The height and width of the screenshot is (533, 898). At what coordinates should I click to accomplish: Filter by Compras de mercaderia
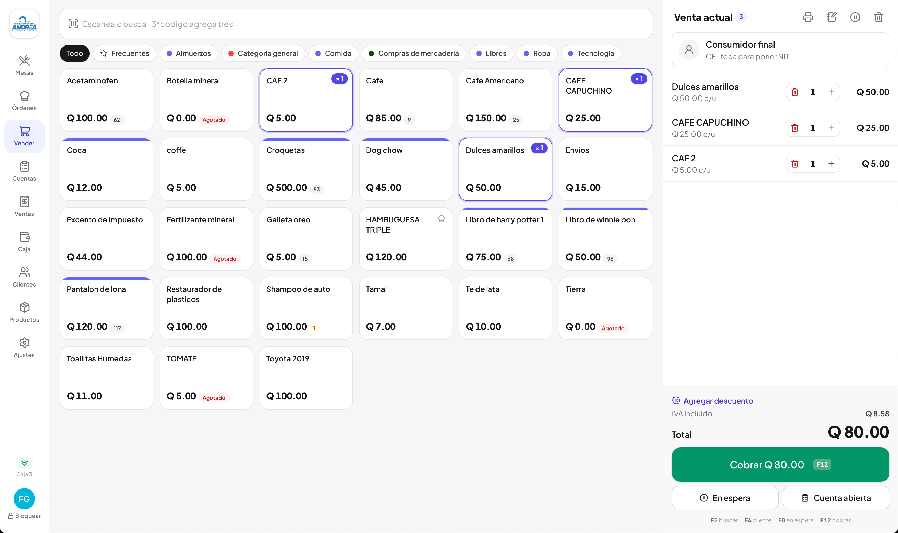(x=414, y=53)
